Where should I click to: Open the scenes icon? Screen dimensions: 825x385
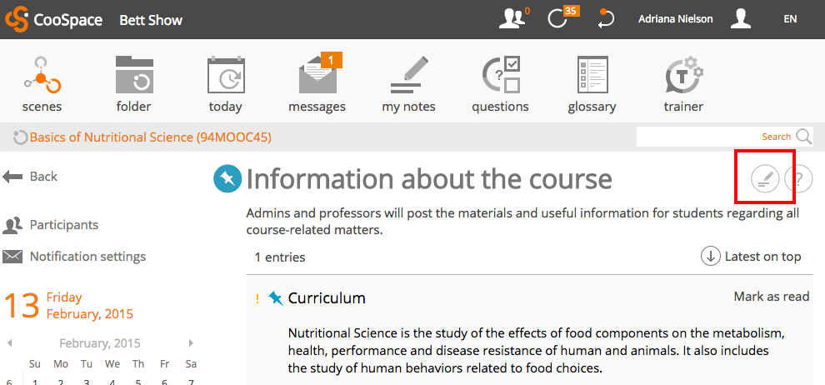pyautogui.click(x=42, y=75)
